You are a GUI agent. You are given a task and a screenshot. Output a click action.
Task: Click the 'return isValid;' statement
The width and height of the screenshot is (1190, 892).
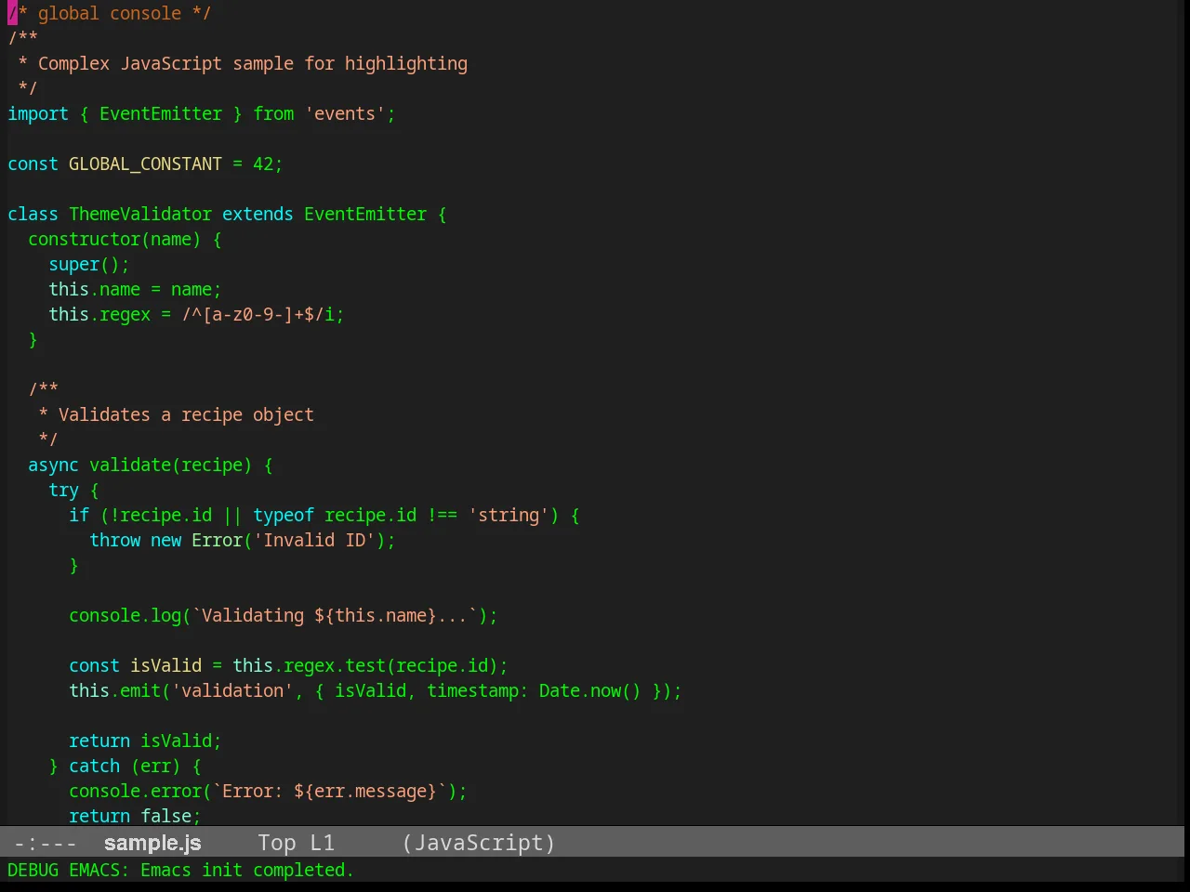click(145, 741)
